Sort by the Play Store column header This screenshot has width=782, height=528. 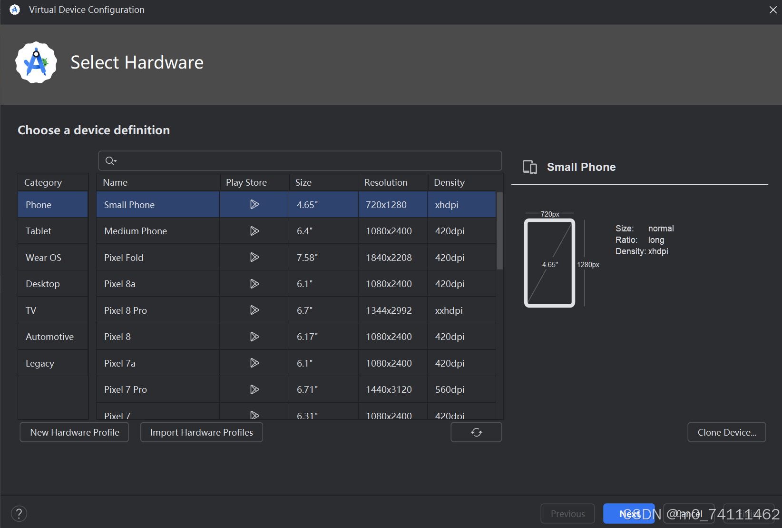[254, 182]
